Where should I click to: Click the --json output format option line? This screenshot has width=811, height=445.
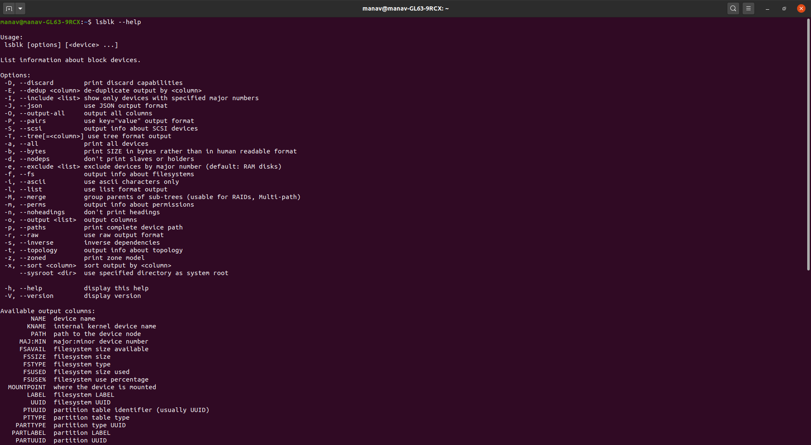coord(84,106)
